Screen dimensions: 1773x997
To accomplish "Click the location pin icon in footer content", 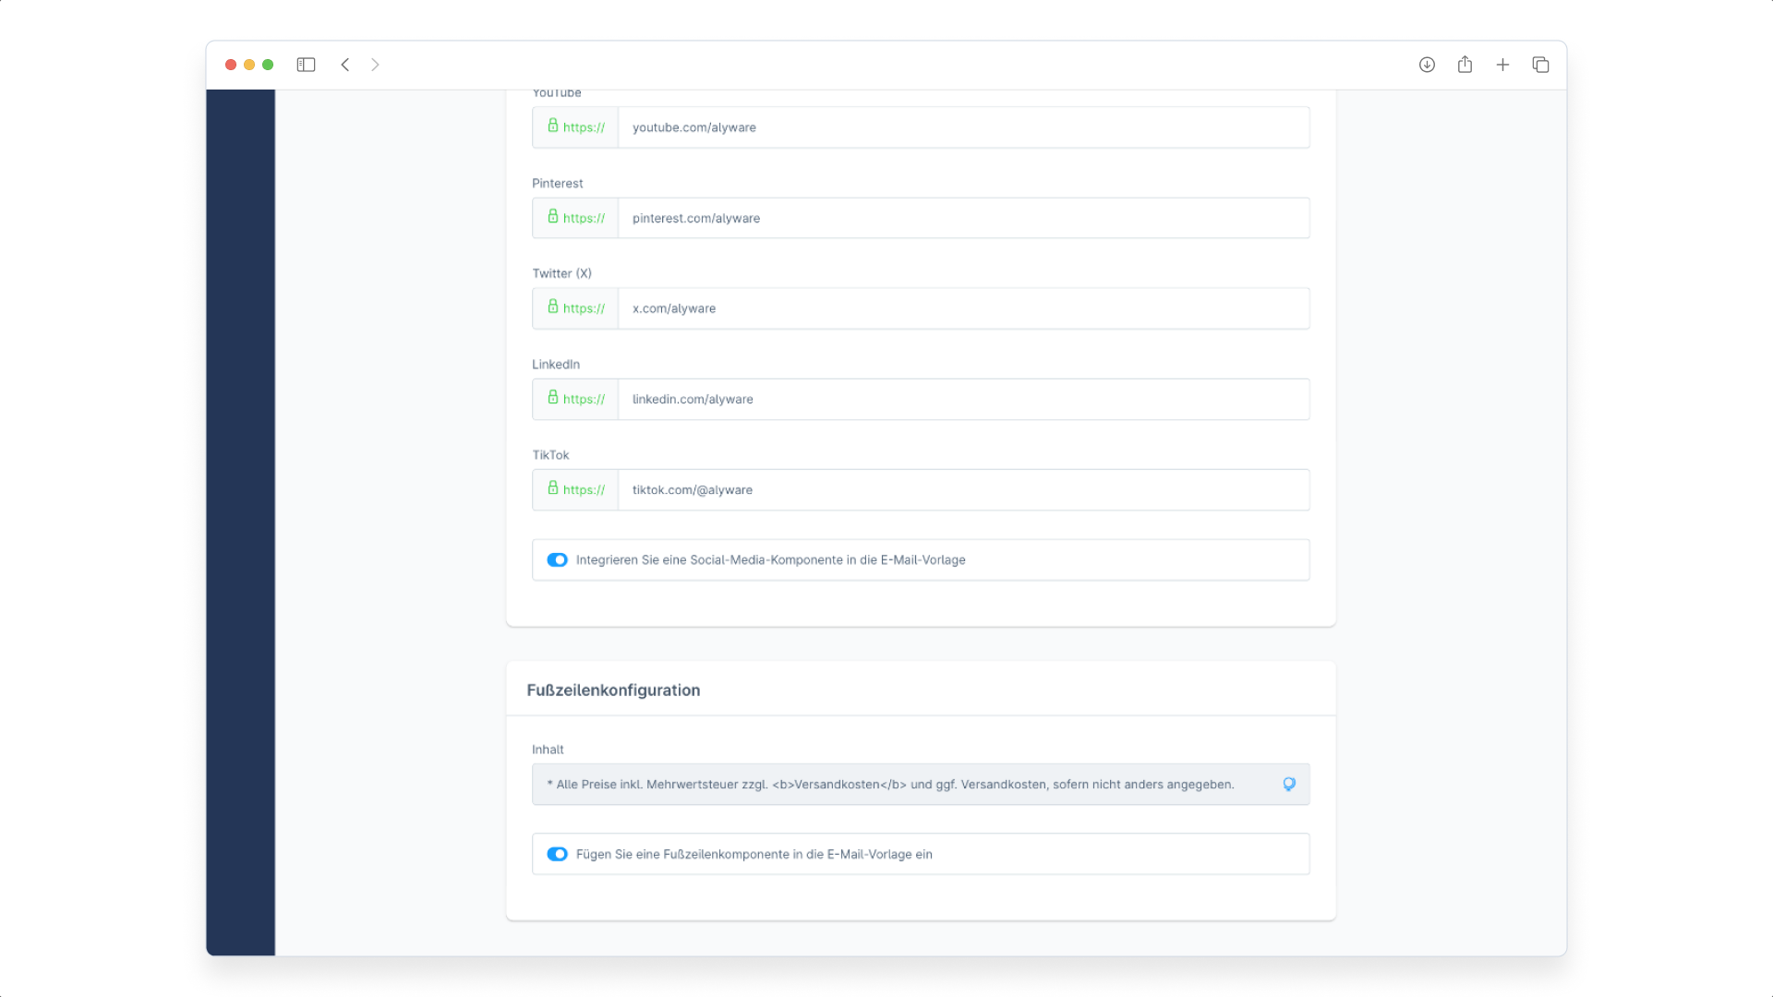I will click(x=1289, y=784).
